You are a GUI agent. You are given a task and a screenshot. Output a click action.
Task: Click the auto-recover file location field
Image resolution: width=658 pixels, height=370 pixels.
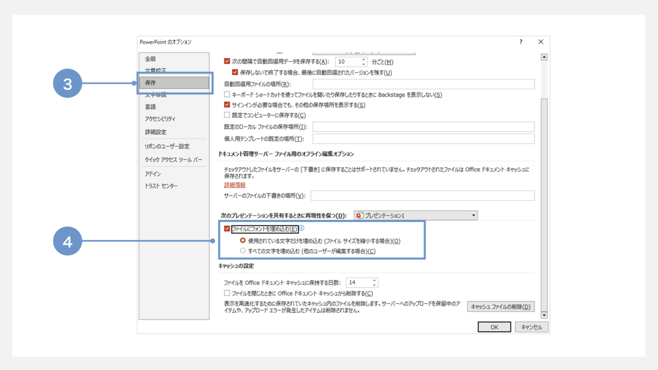(x=424, y=84)
